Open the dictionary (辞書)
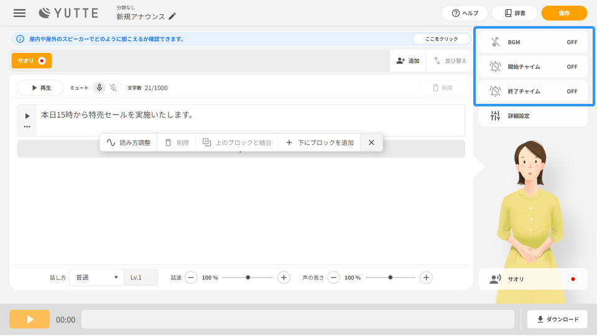Image resolution: width=597 pixels, height=336 pixels. [x=514, y=13]
